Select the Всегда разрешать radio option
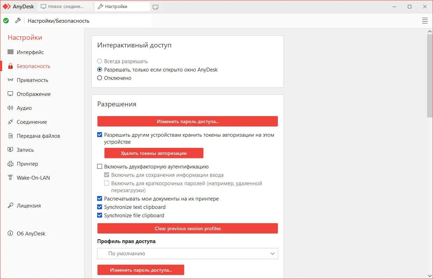The image size is (433, 279). click(x=100, y=61)
